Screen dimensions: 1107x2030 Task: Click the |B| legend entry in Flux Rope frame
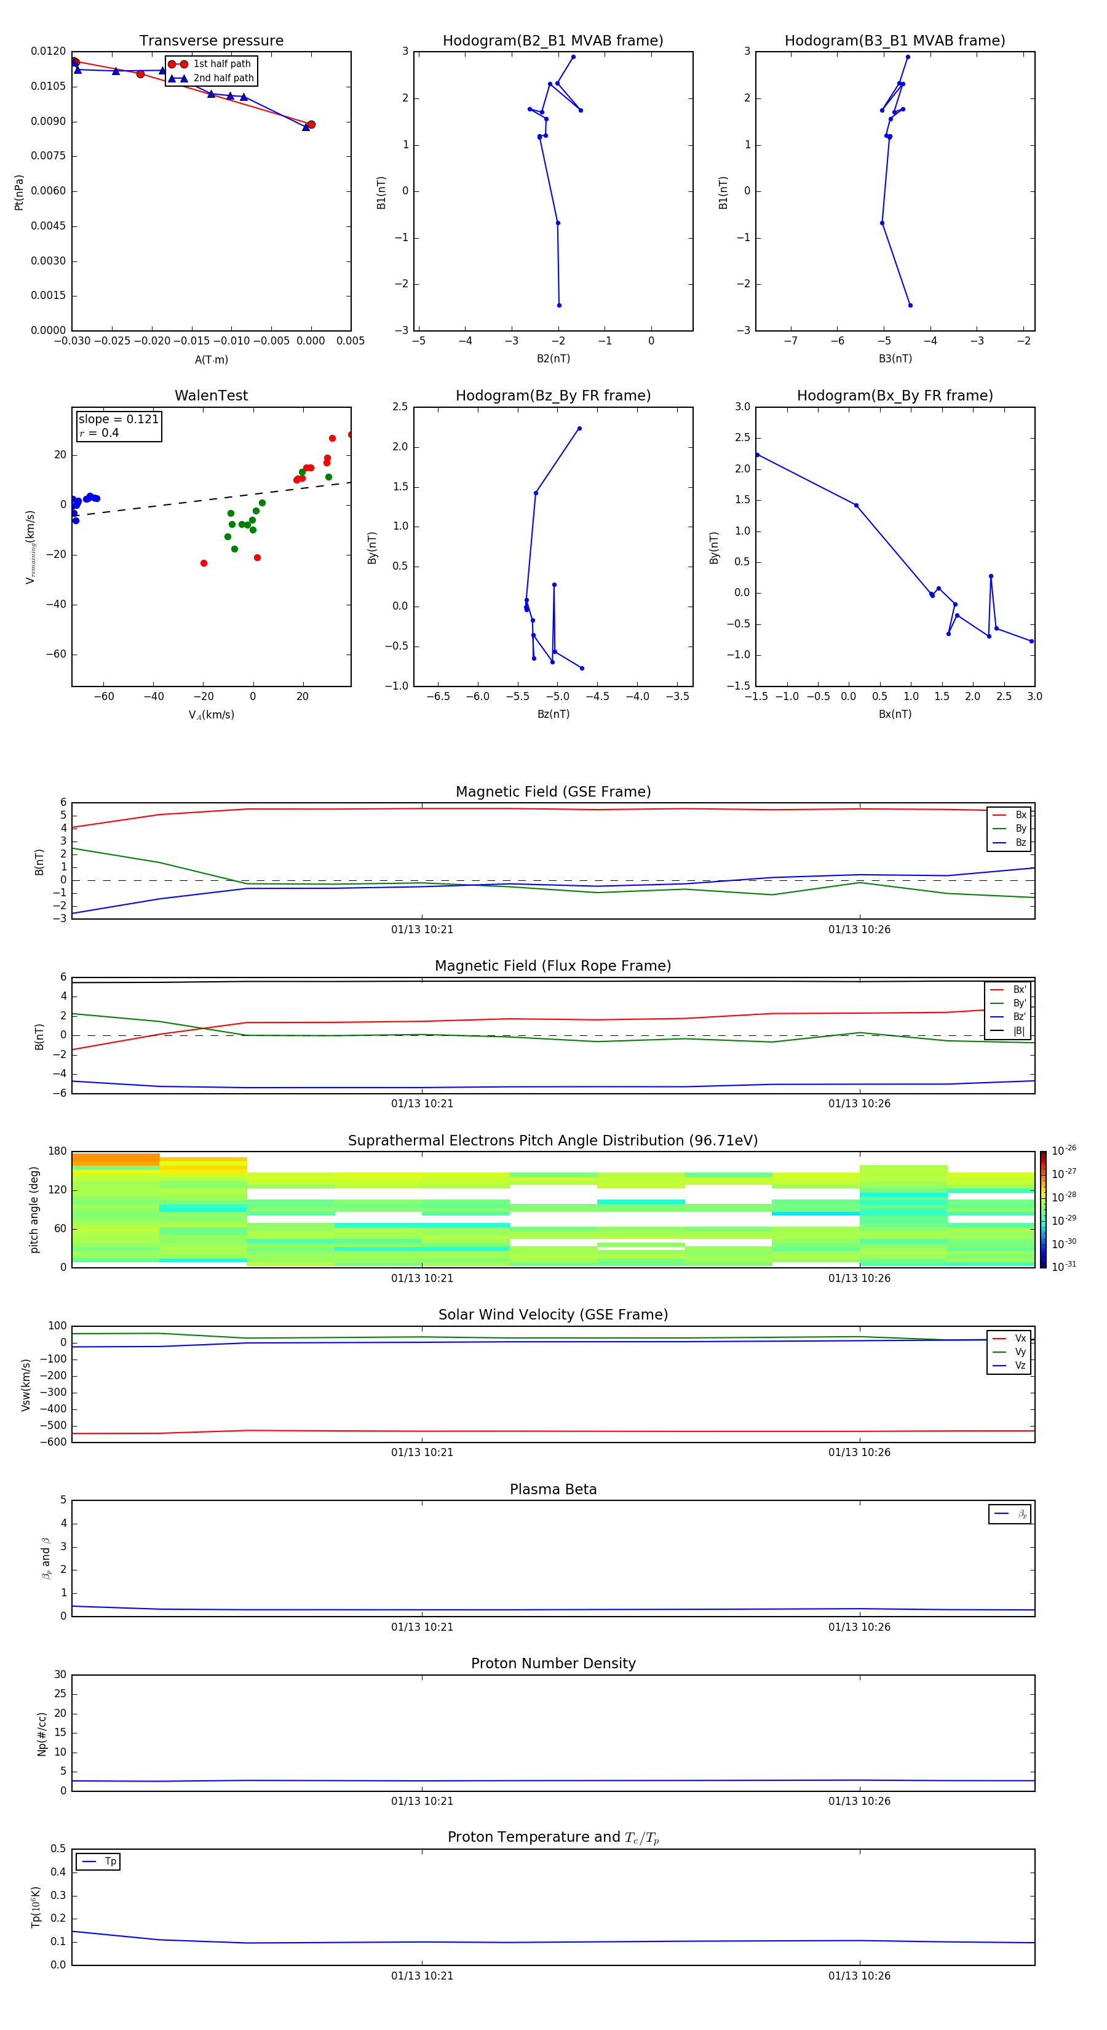1008,1031
